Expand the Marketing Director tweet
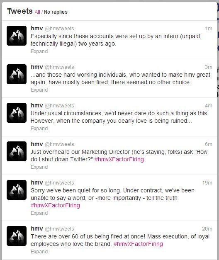This screenshot has width=219, height=260. (39, 167)
